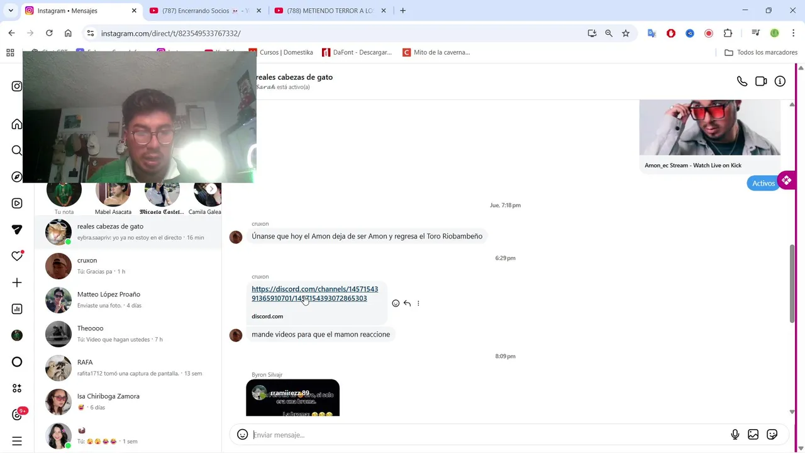Open Instagram search in sidebar

click(x=17, y=150)
